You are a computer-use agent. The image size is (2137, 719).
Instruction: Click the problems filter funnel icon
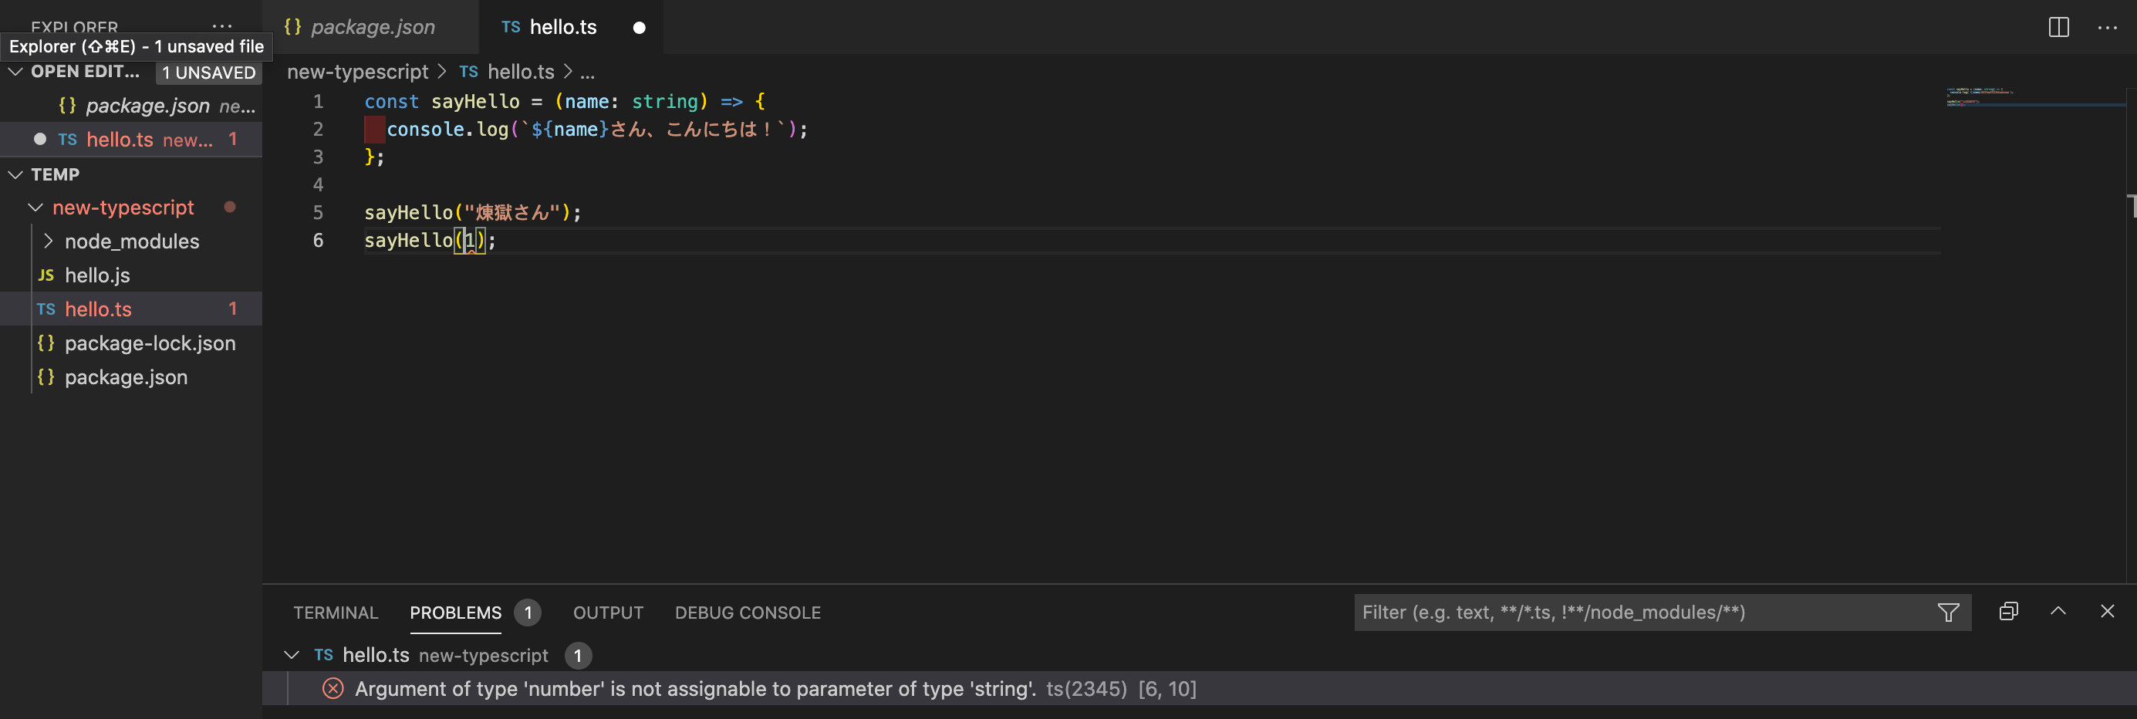(1948, 612)
